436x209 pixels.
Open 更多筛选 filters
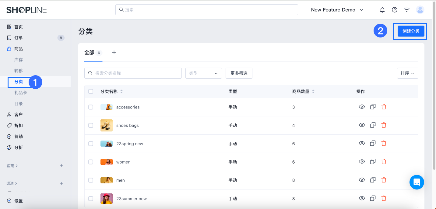point(239,73)
